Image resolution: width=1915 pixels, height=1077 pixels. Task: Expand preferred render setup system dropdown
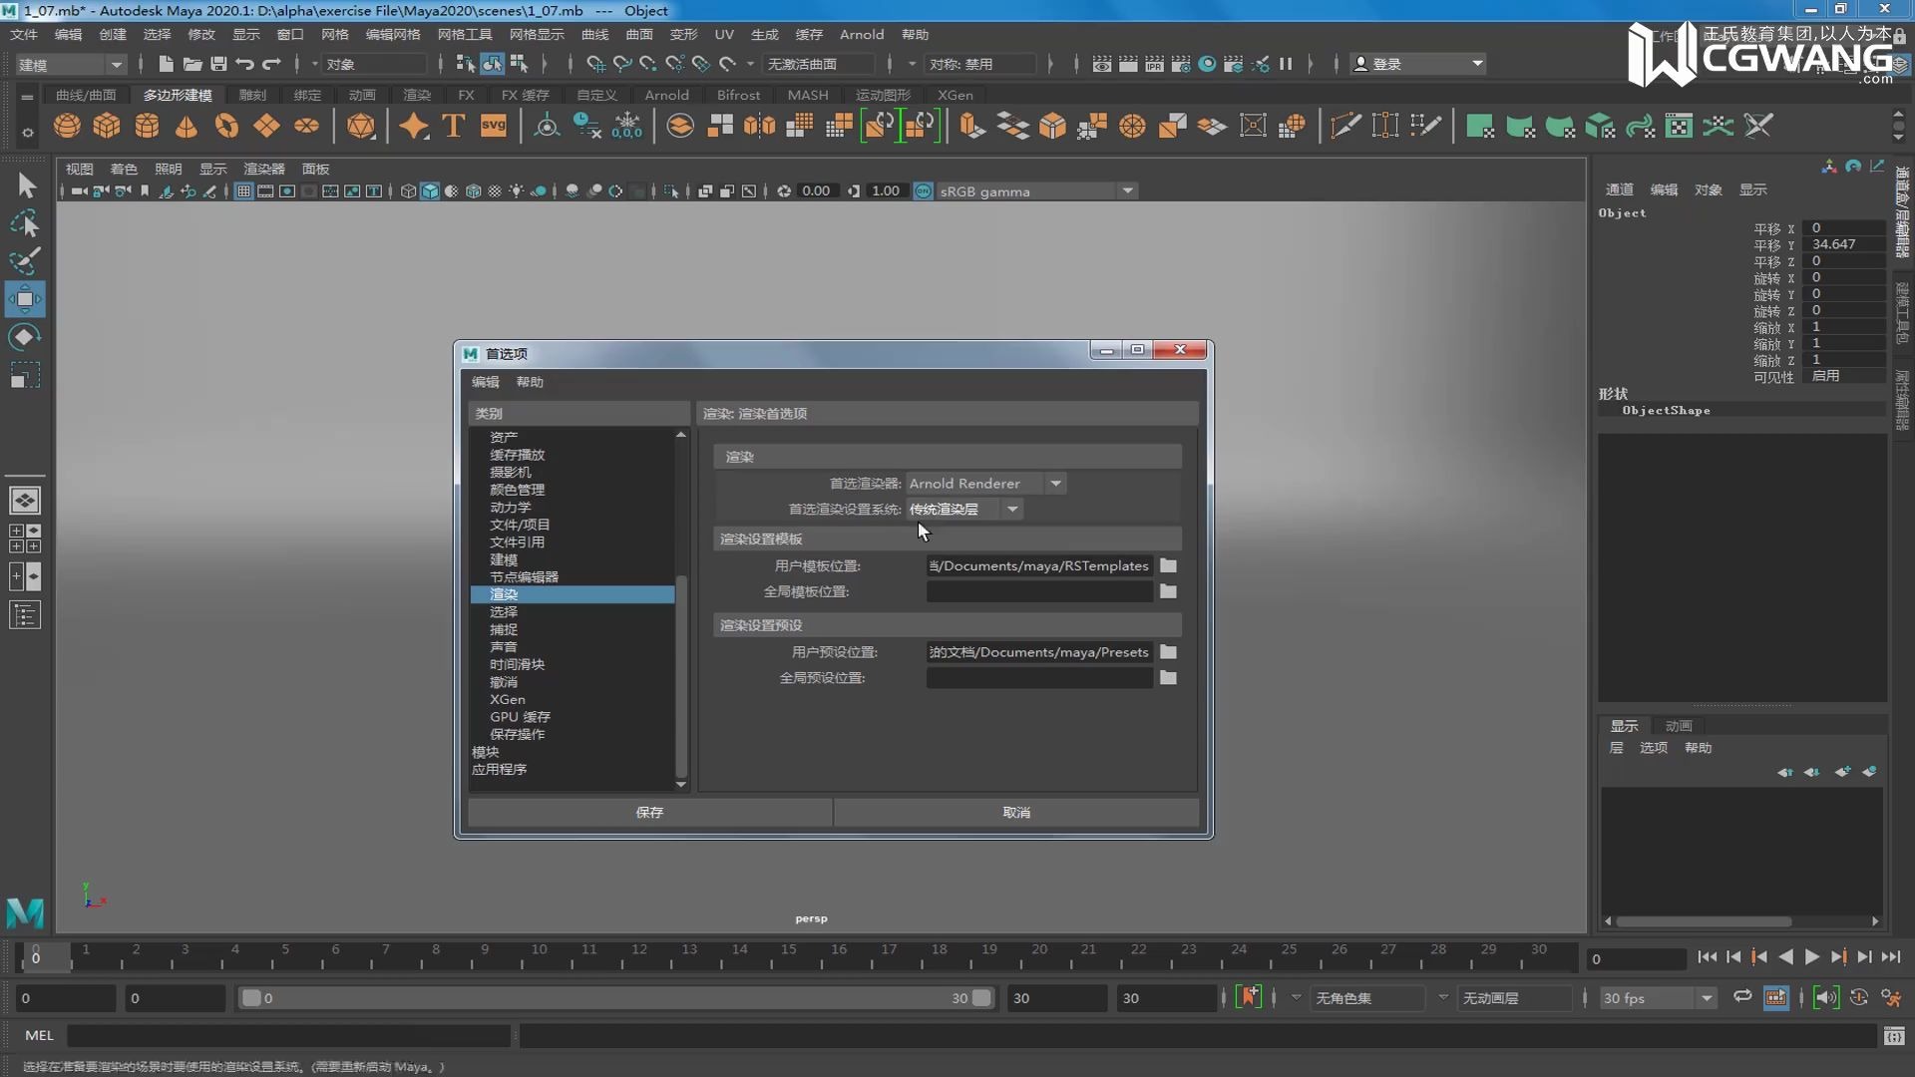[963, 510]
